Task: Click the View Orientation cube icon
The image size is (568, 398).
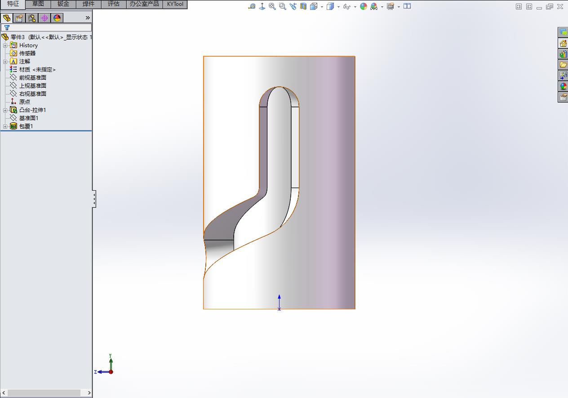Action: [314, 6]
